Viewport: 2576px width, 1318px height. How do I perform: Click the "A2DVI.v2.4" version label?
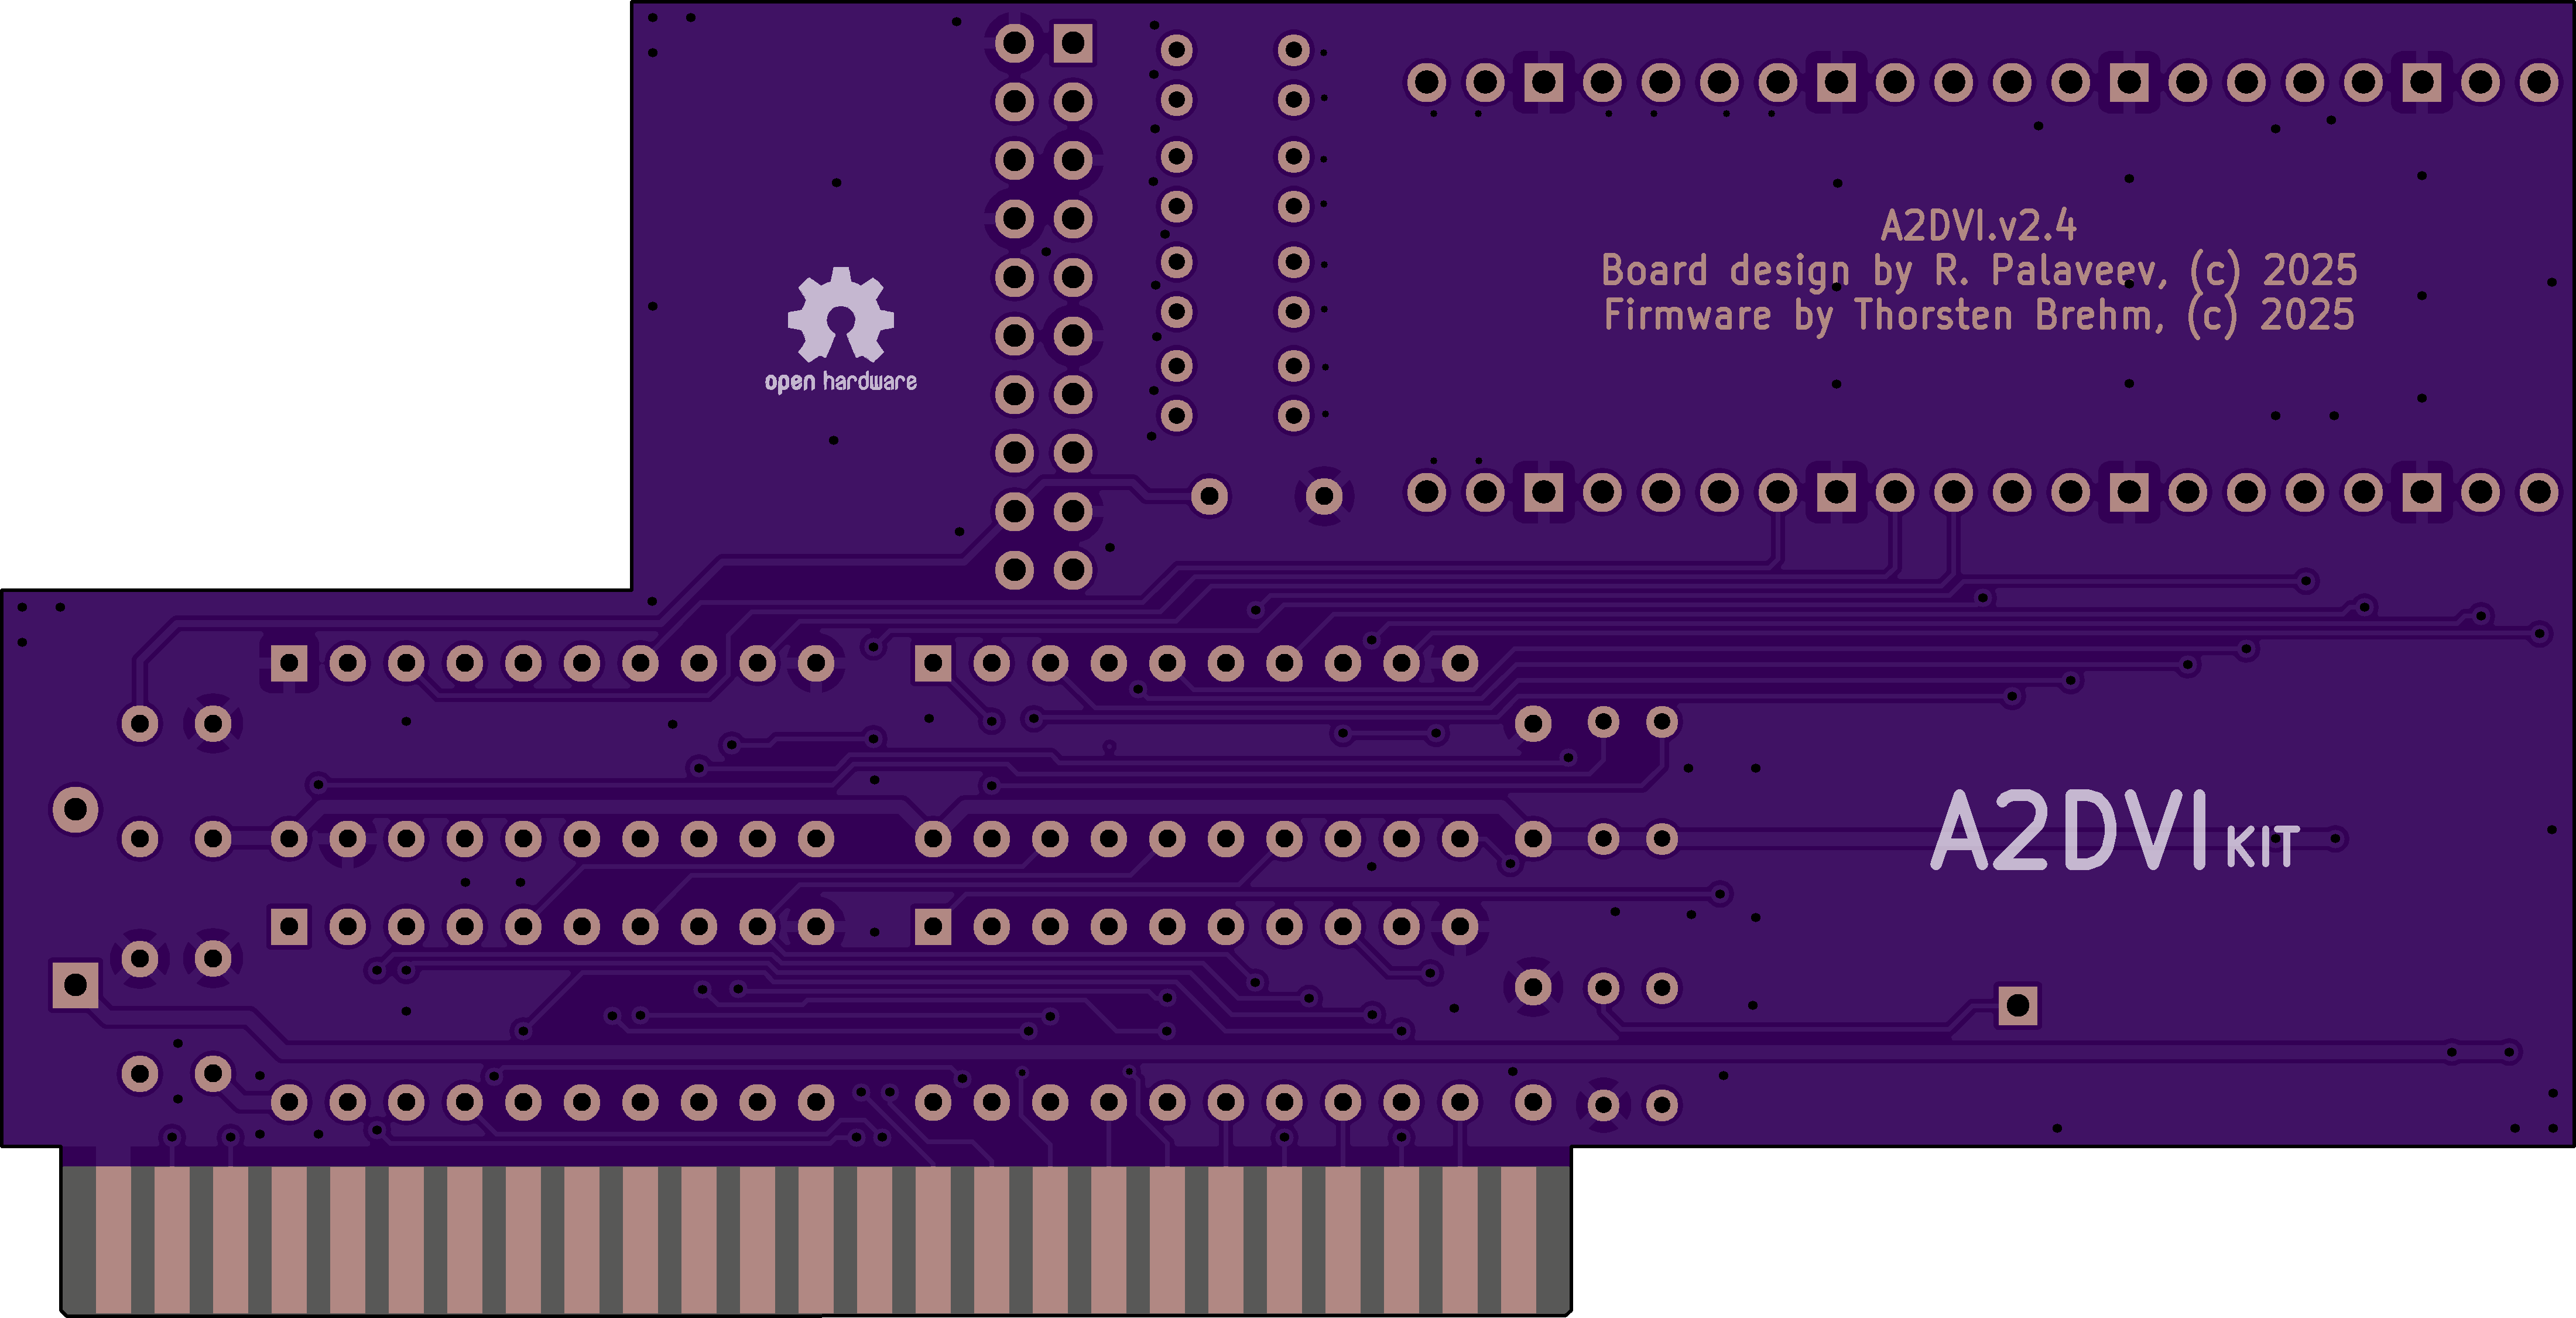point(1979,225)
